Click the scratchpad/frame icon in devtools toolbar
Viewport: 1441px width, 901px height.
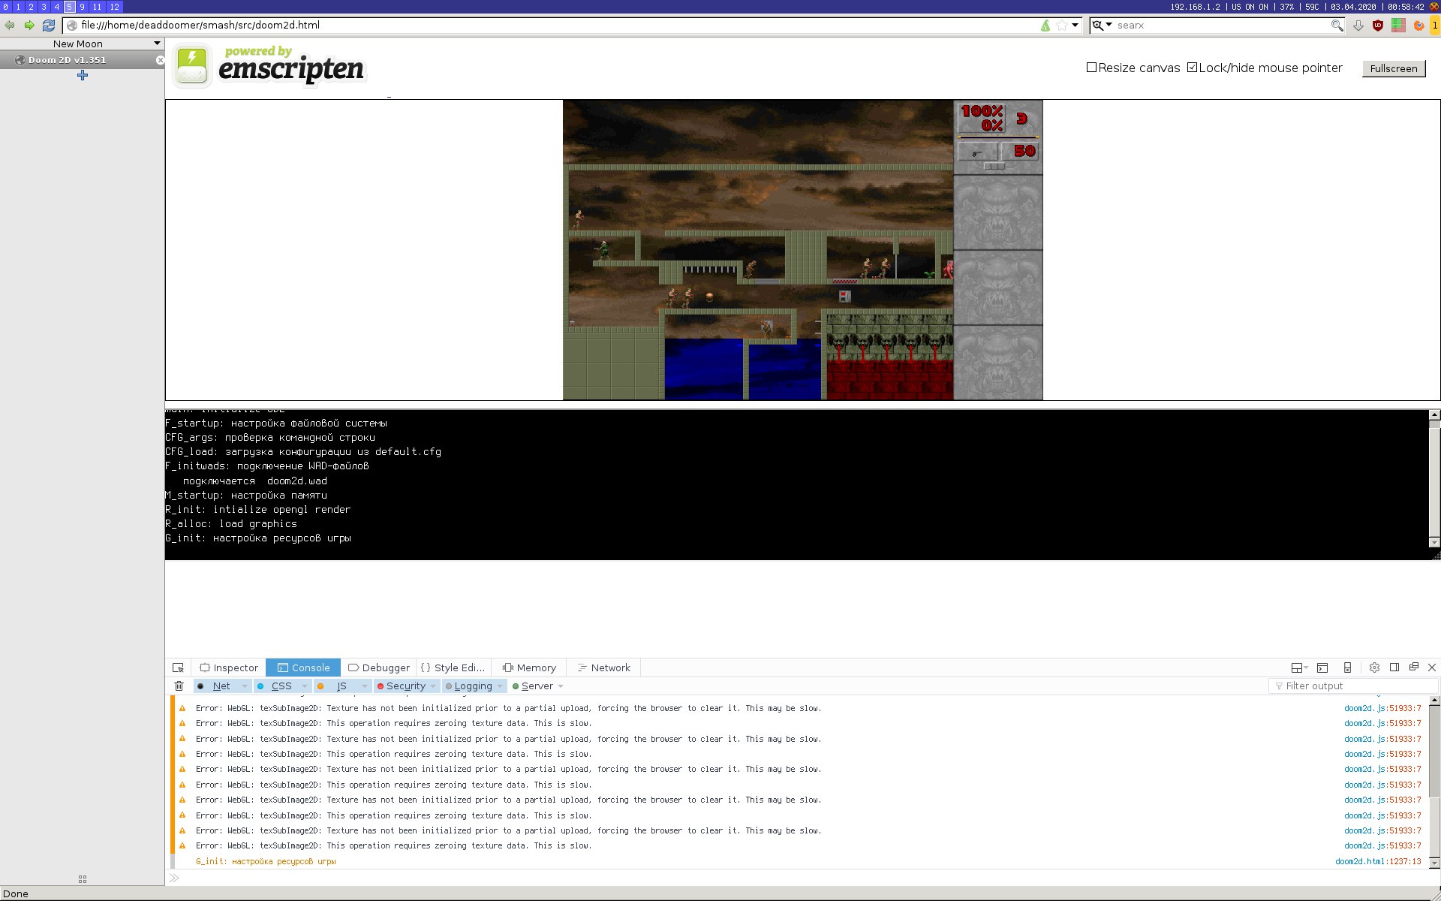(x=1322, y=667)
